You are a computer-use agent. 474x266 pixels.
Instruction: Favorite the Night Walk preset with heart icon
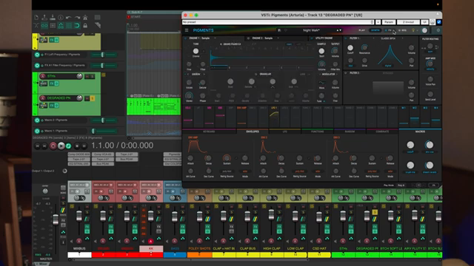286,30
